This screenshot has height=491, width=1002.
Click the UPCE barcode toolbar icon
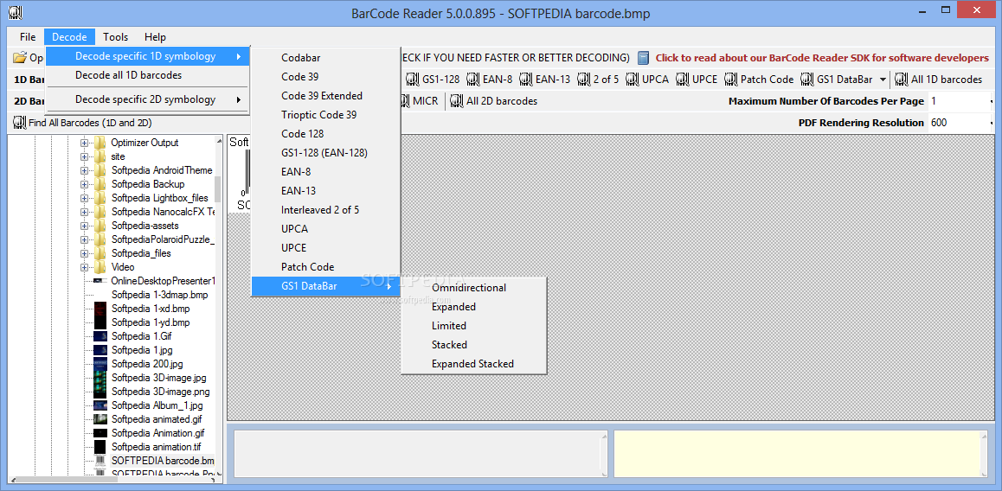683,80
